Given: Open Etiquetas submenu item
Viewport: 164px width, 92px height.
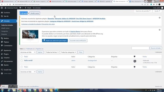Looking at the screenshot, I should click(x=4, y=34).
